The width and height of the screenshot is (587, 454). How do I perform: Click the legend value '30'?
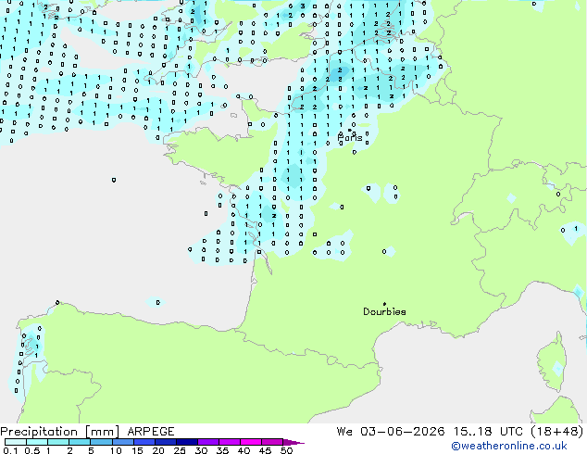201,450
